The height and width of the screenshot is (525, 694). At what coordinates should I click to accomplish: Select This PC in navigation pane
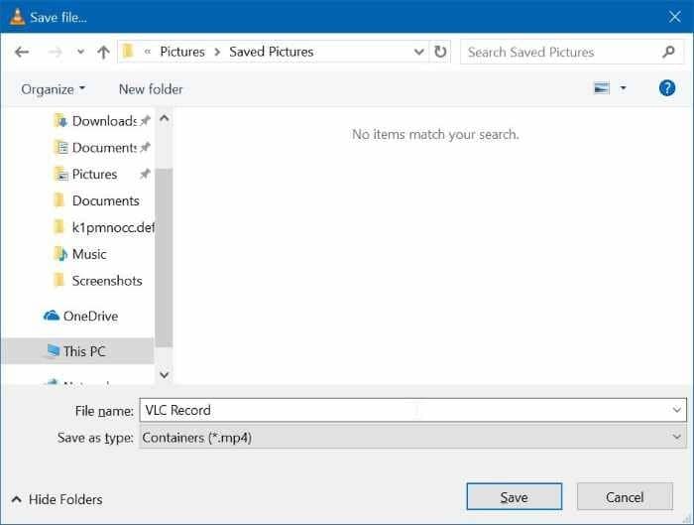pos(77,351)
